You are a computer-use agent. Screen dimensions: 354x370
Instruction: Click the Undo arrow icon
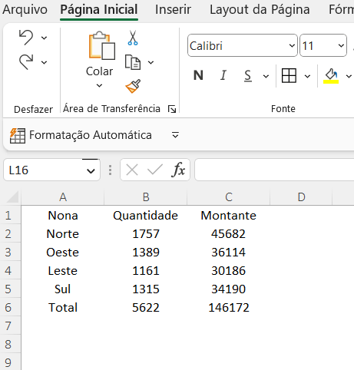pos(26,38)
